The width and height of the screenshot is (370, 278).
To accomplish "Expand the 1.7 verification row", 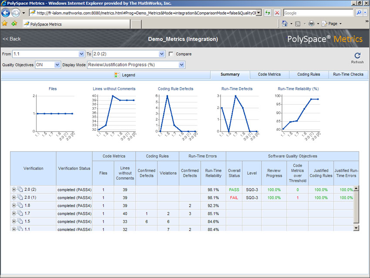I will (x=14, y=214).
